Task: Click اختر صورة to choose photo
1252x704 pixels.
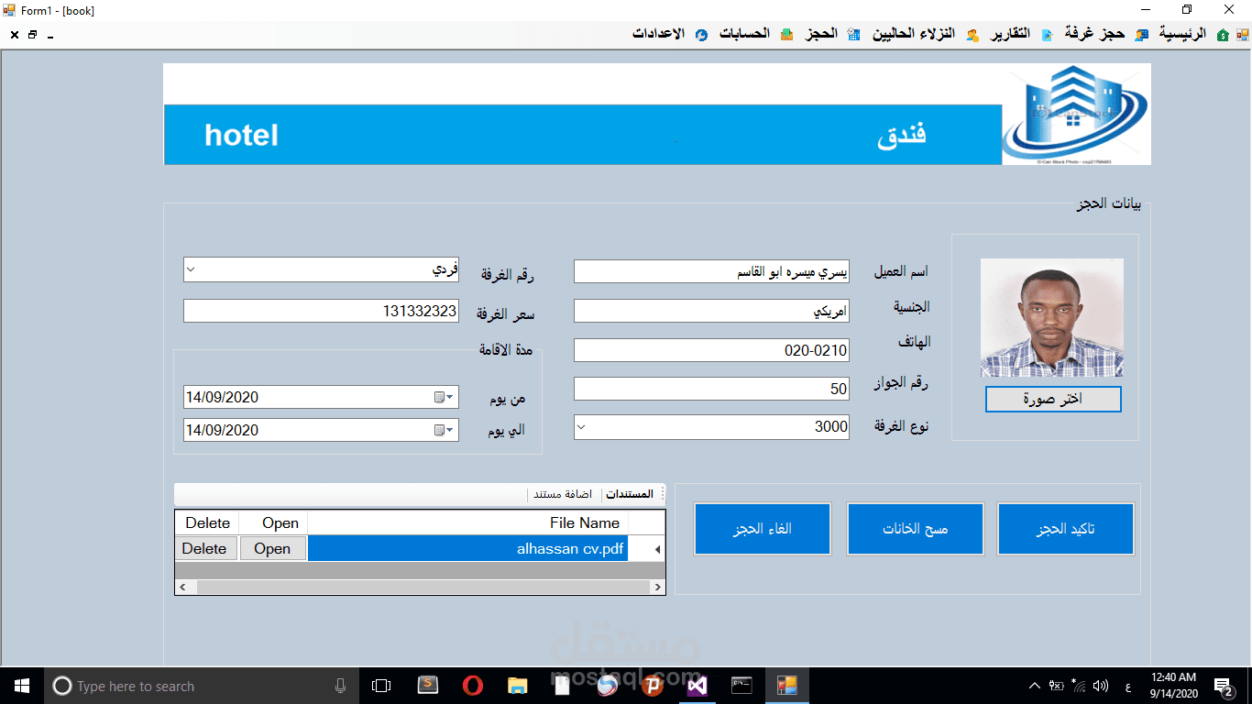Action: pyautogui.click(x=1053, y=399)
